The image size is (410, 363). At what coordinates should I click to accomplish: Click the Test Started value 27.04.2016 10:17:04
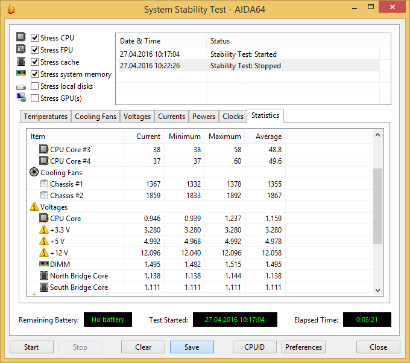(x=235, y=320)
